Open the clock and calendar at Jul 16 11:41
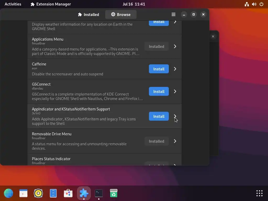This screenshot has width=268, height=201. click(134, 4)
